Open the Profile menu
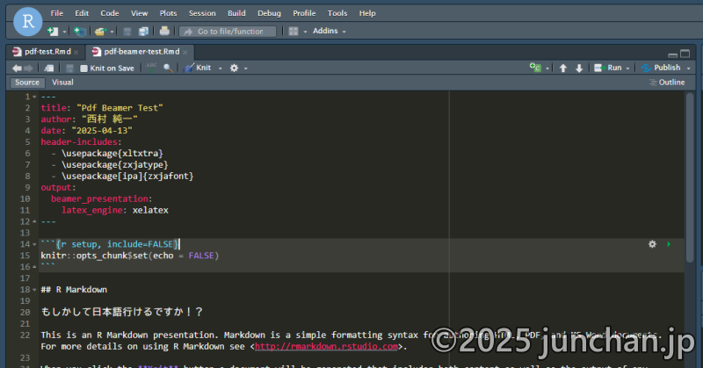This screenshot has width=703, height=368. pos(304,13)
